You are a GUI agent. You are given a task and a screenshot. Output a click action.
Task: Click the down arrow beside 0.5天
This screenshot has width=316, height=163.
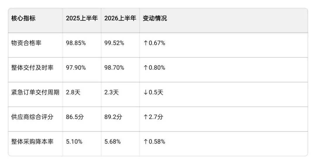tap(145, 92)
